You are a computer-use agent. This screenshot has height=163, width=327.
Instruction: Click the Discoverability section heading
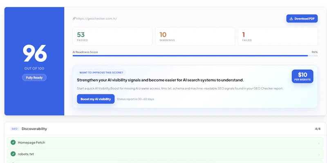(34, 129)
